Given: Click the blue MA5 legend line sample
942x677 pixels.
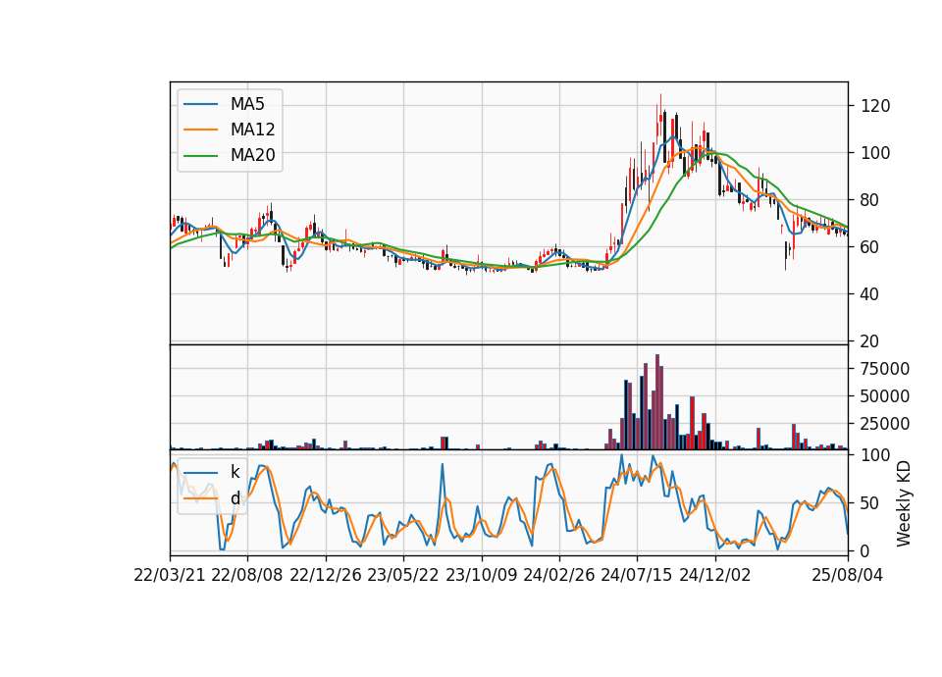Looking at the screenshot, I should click(200, 105).
